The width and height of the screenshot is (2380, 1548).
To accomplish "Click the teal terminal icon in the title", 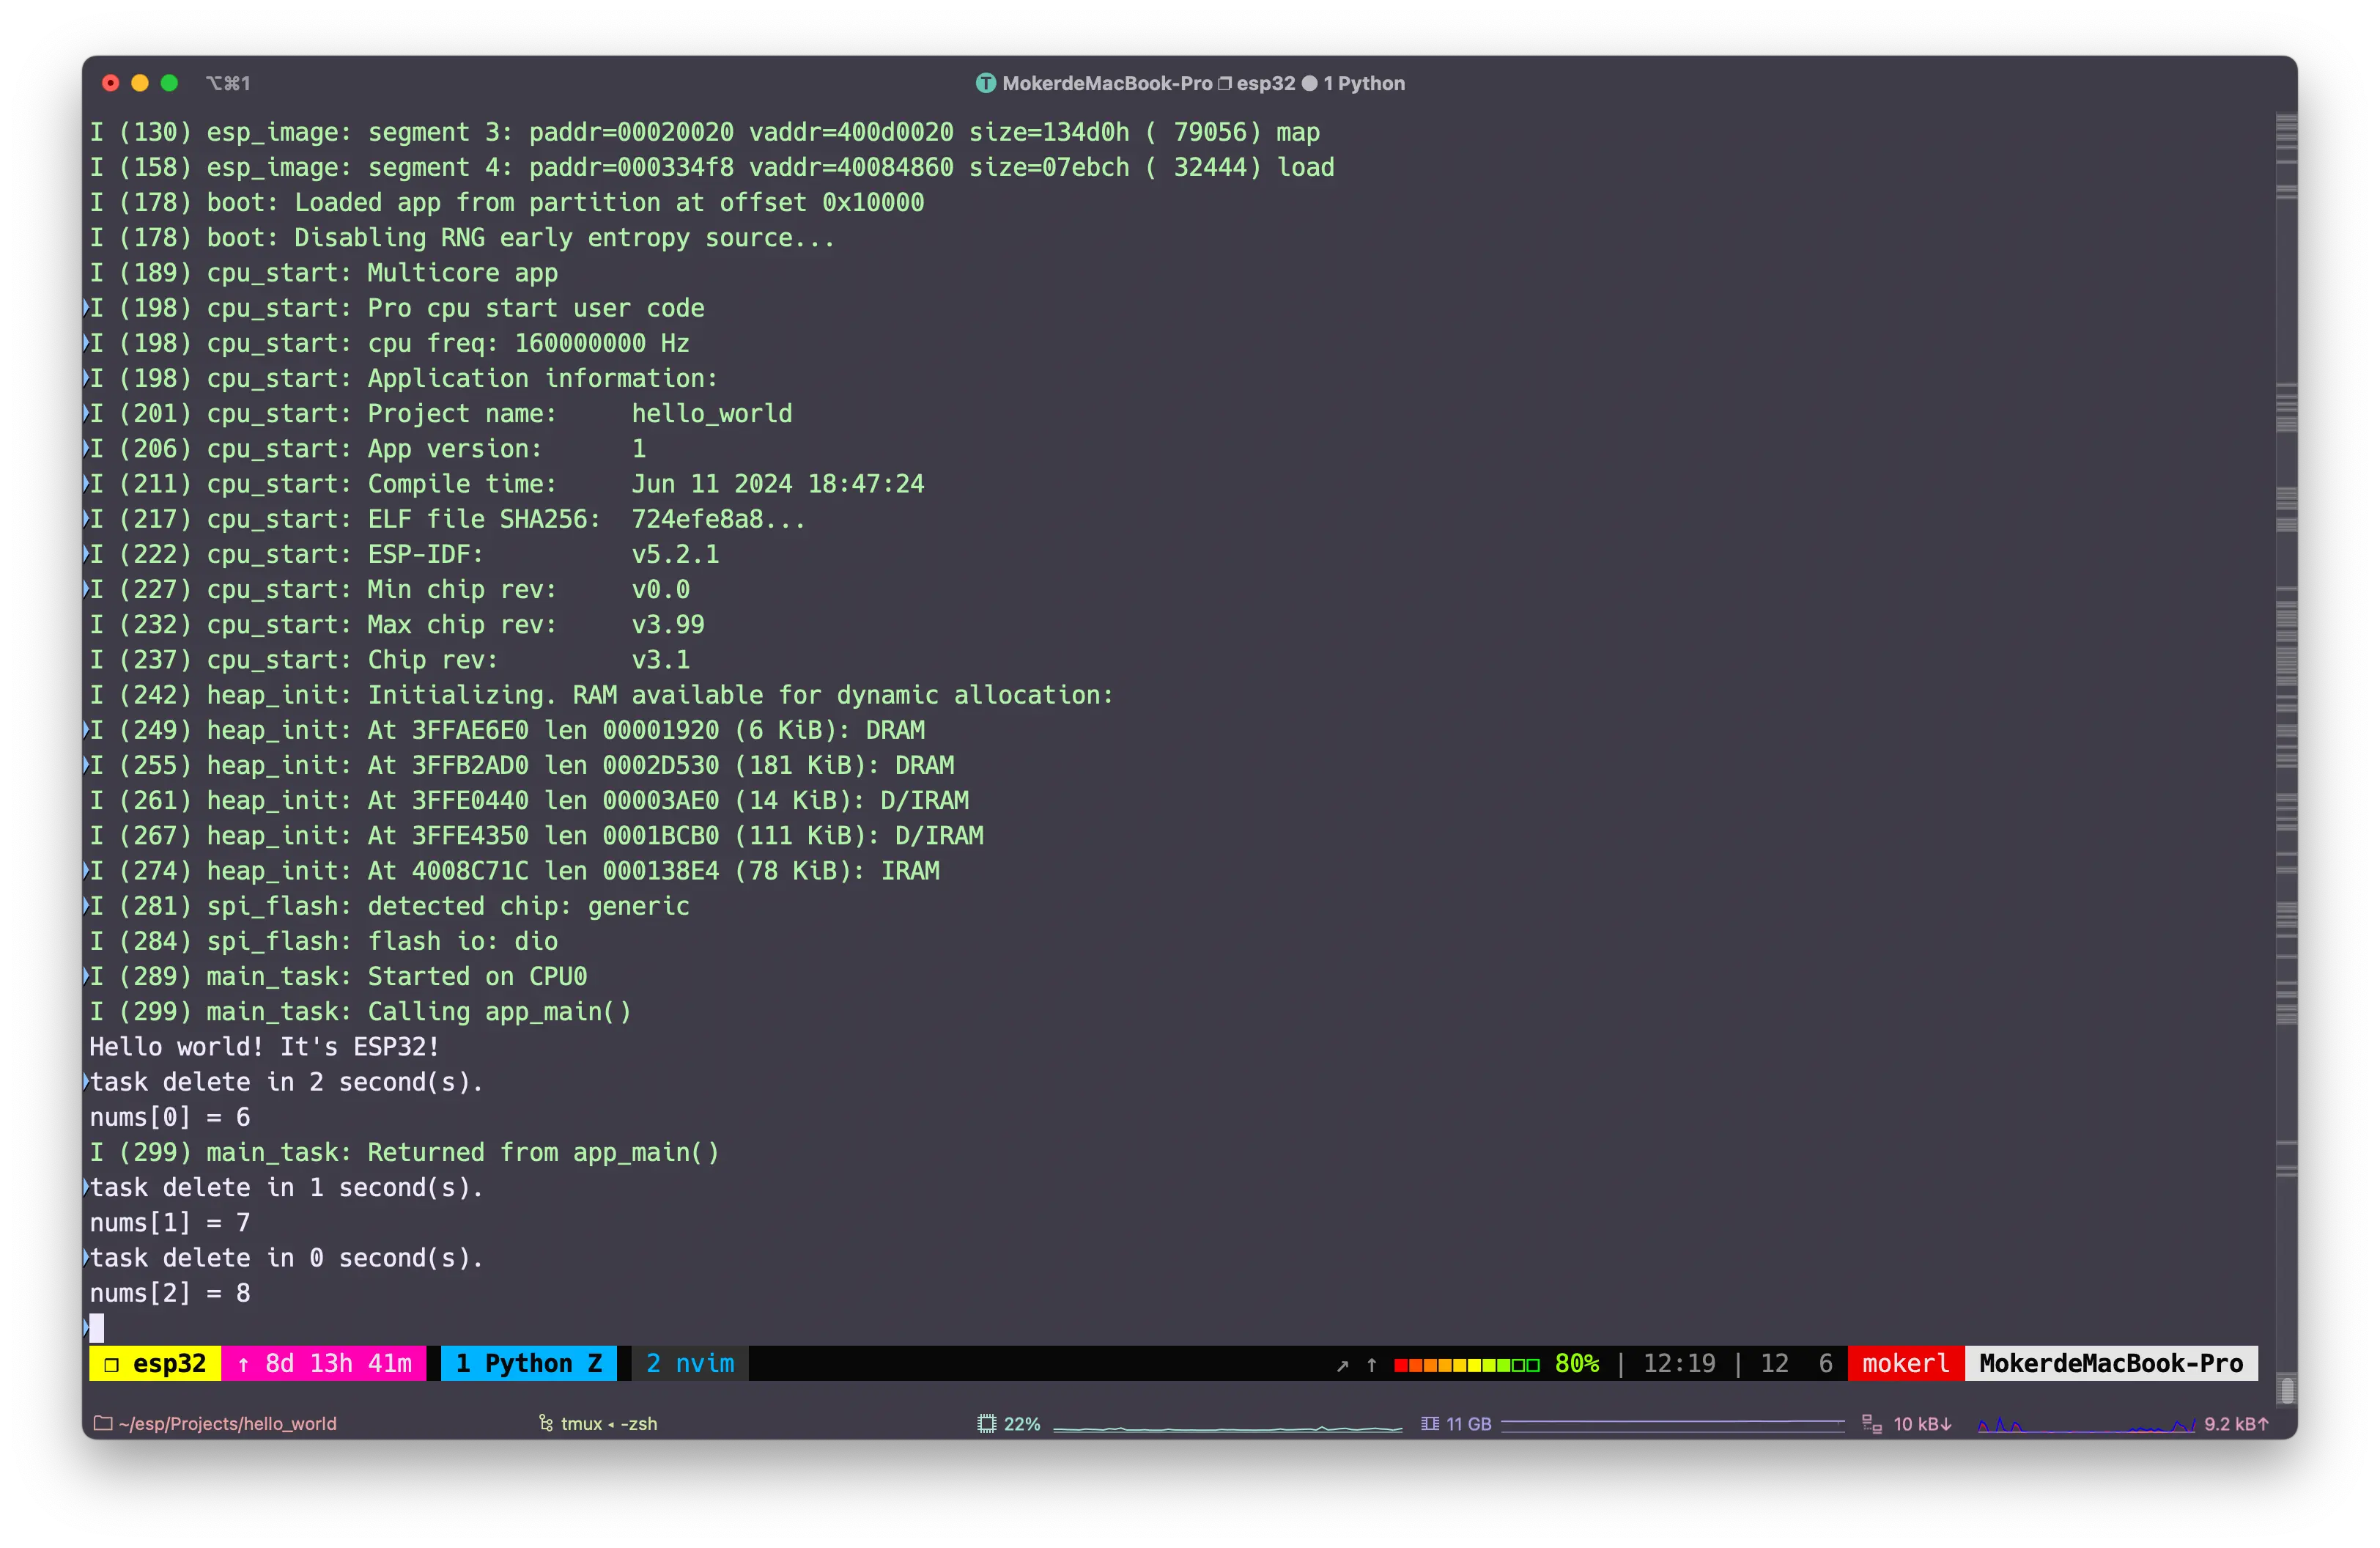I will 986,83.
